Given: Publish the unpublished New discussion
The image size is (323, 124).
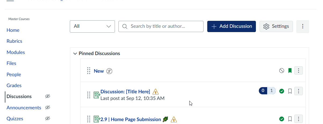Looking at the screenshot, I should point(282,71).
